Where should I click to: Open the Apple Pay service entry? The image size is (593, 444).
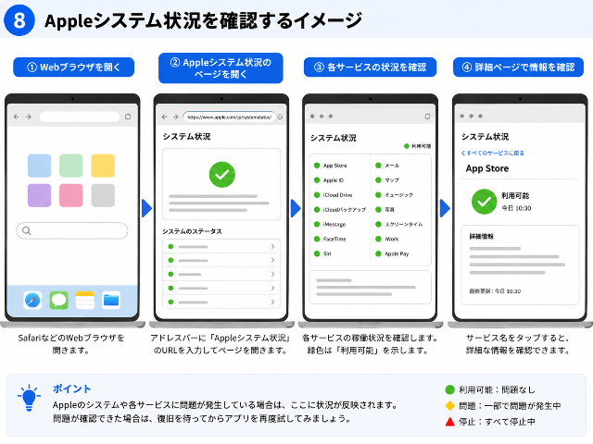pyautogui.click(x=392, y=253)
